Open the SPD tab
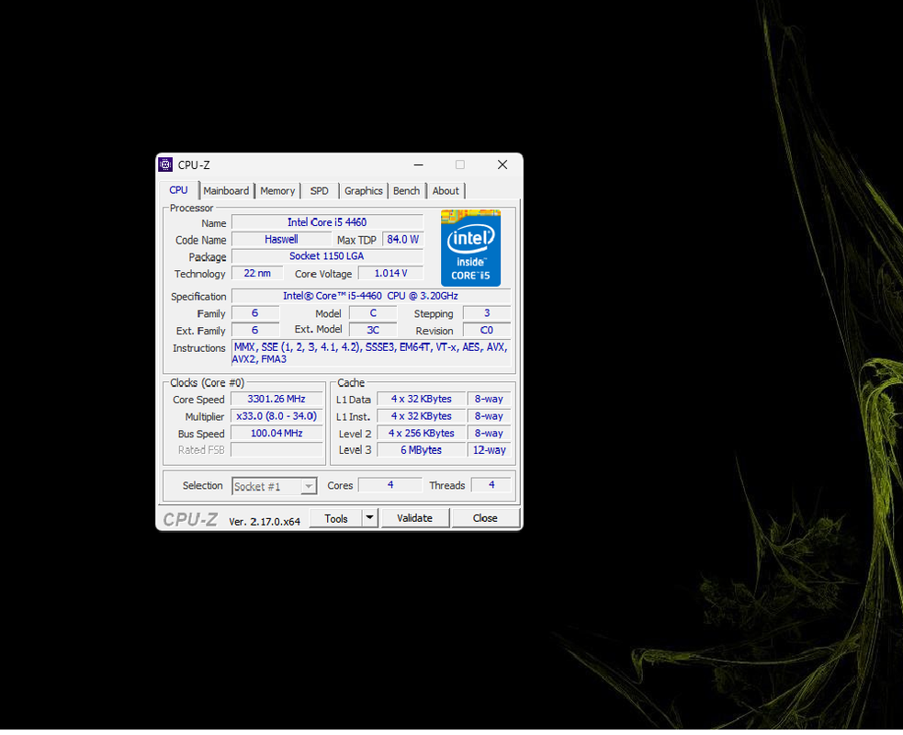This screenshot has height=735, width=903. [x=319, y=191]
